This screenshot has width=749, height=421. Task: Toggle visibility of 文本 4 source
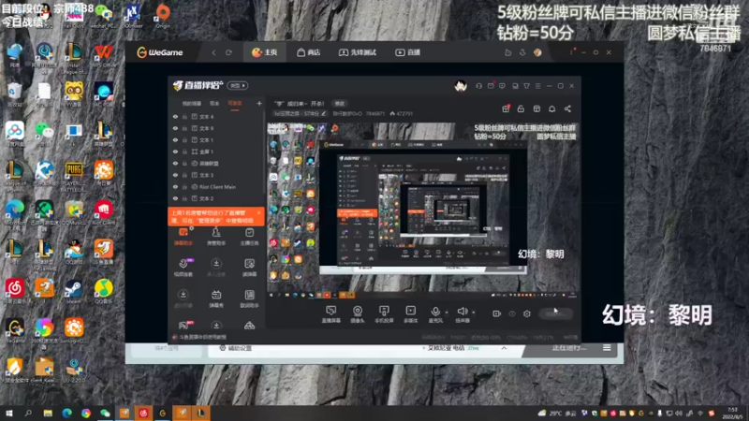[x=175, y=116]
